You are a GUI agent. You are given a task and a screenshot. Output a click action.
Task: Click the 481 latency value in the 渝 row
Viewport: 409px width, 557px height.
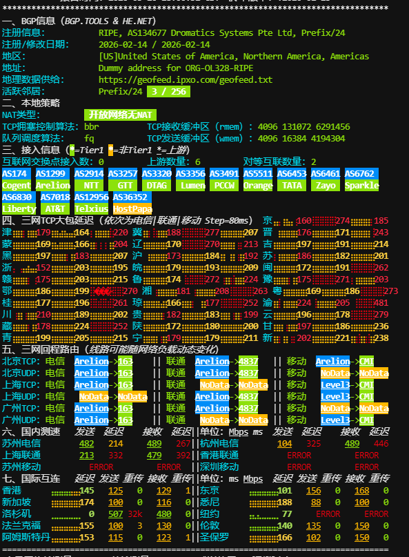(x=381, y=302)
